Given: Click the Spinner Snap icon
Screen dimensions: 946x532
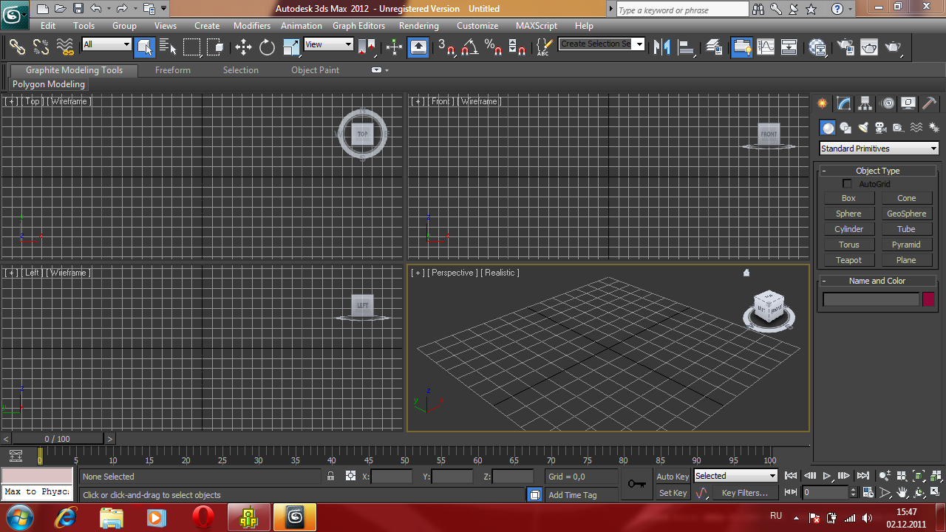Looking at the screenshot, I should (517, 47).
